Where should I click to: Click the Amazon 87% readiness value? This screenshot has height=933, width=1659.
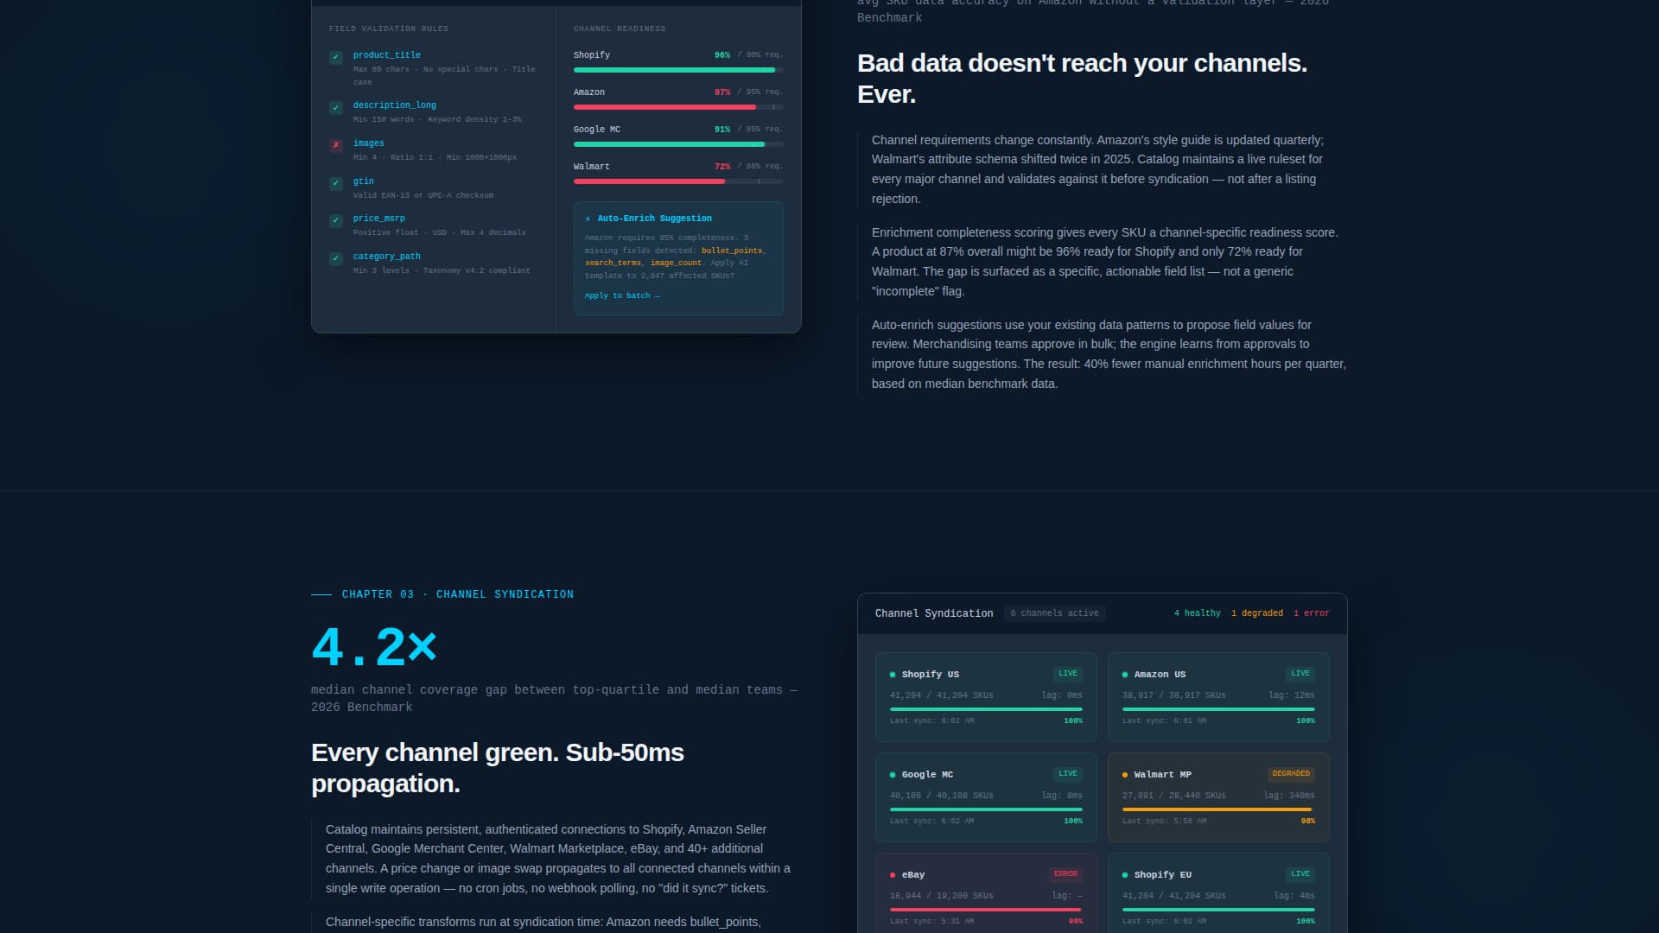722,92
